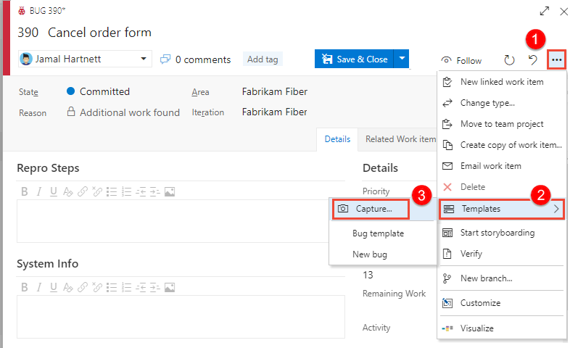This screenshot has width=570, height=348.
Task: Click the refresh work item icon
Action: (509, 60)
